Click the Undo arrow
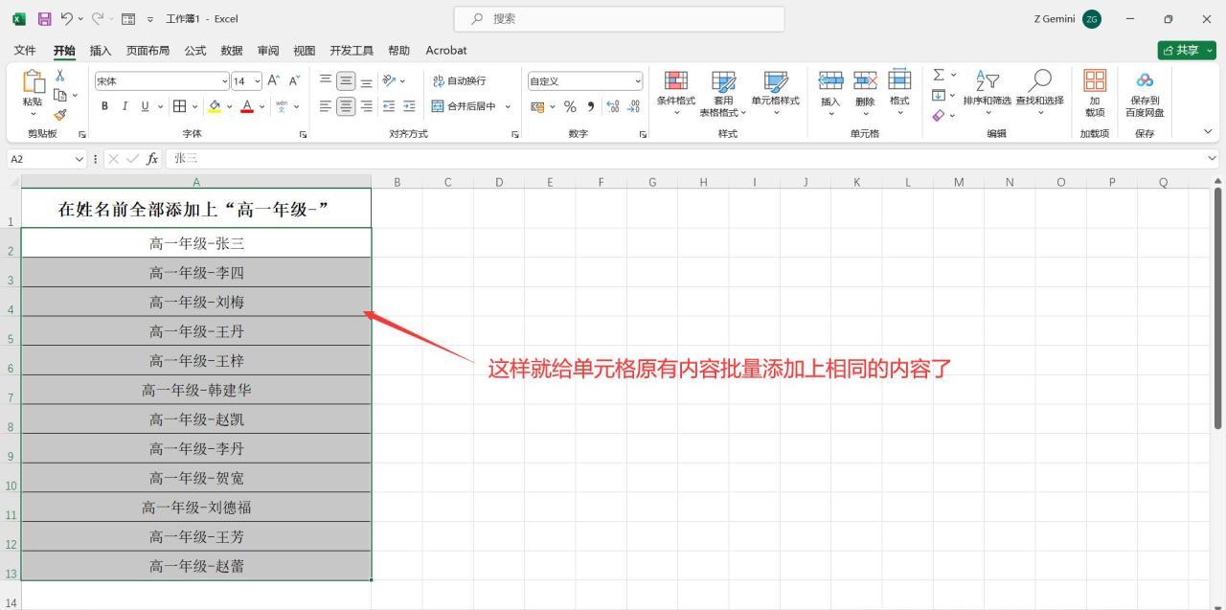This screenshot has height=610, width=1226. (x=66, y=18)
